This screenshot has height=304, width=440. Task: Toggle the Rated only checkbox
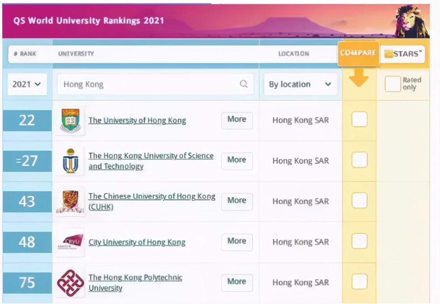click(392, 84)
